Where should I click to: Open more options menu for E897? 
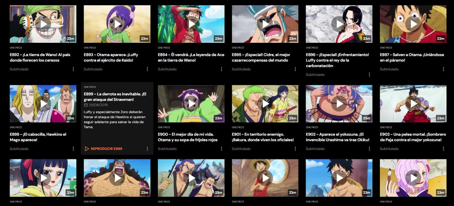point(443,69)
